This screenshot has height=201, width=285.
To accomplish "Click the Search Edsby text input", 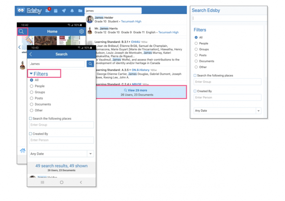I will (229, 18).
